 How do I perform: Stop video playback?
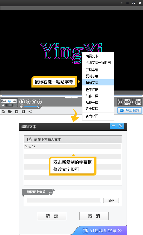click(28, 102)
